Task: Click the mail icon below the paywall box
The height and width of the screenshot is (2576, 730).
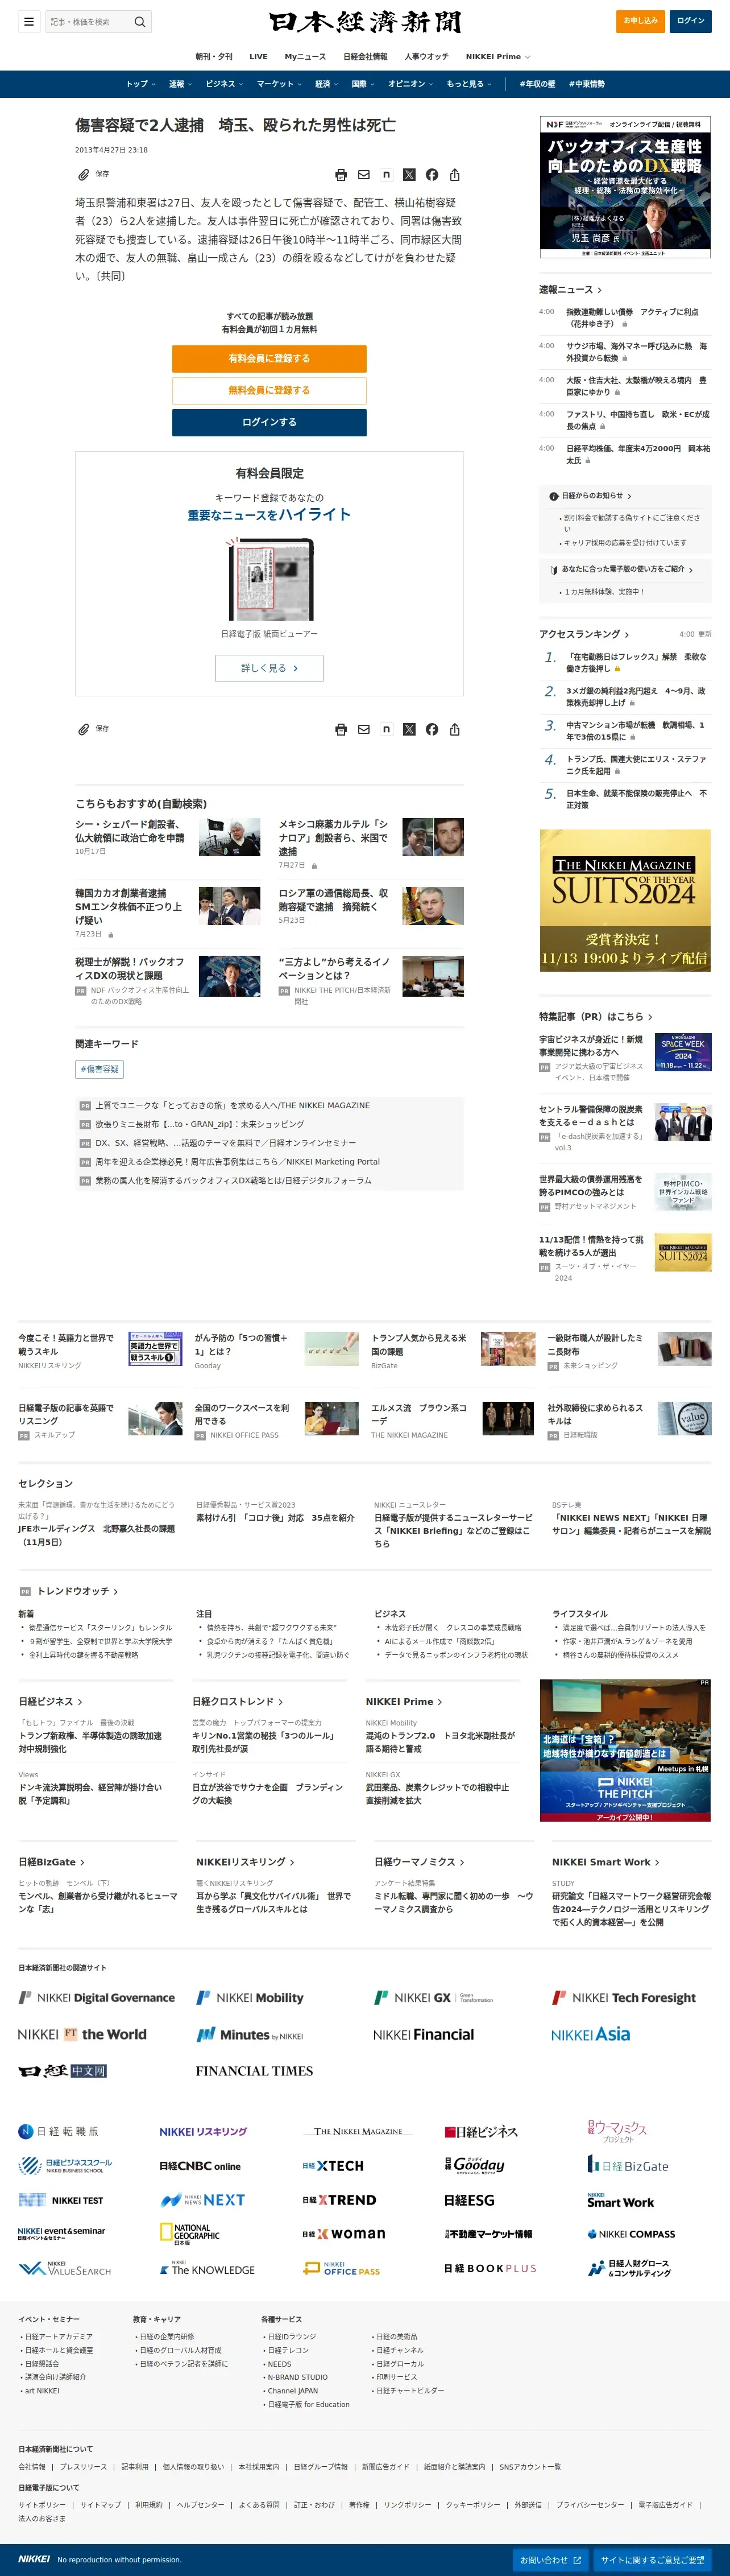Action: [364, 730]
